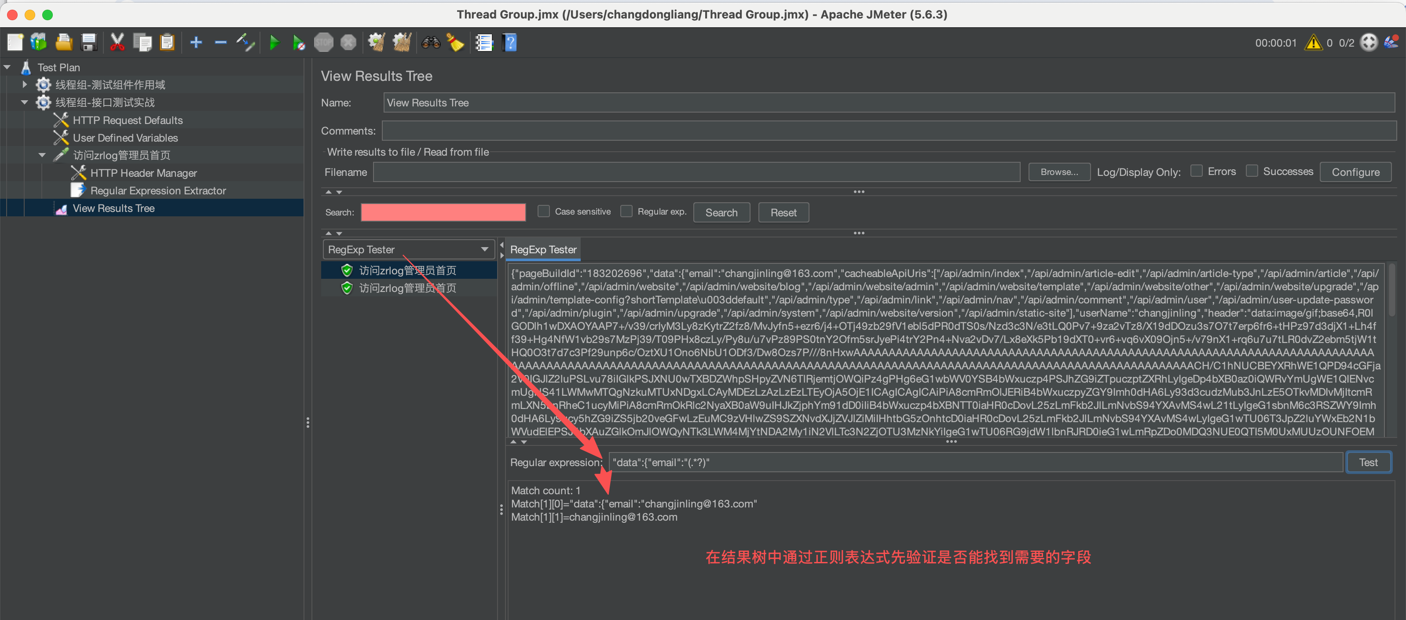
Task: Click the Configure button
Action: click(x=1355, y=172)
